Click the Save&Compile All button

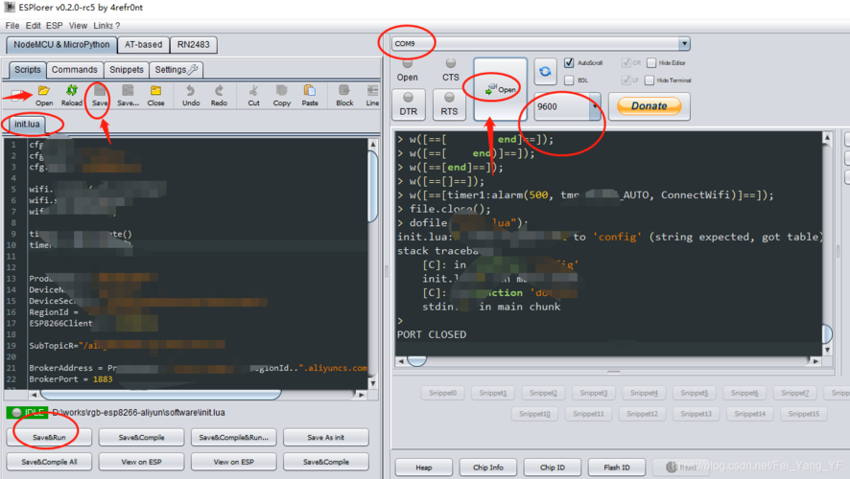point(49,462)
